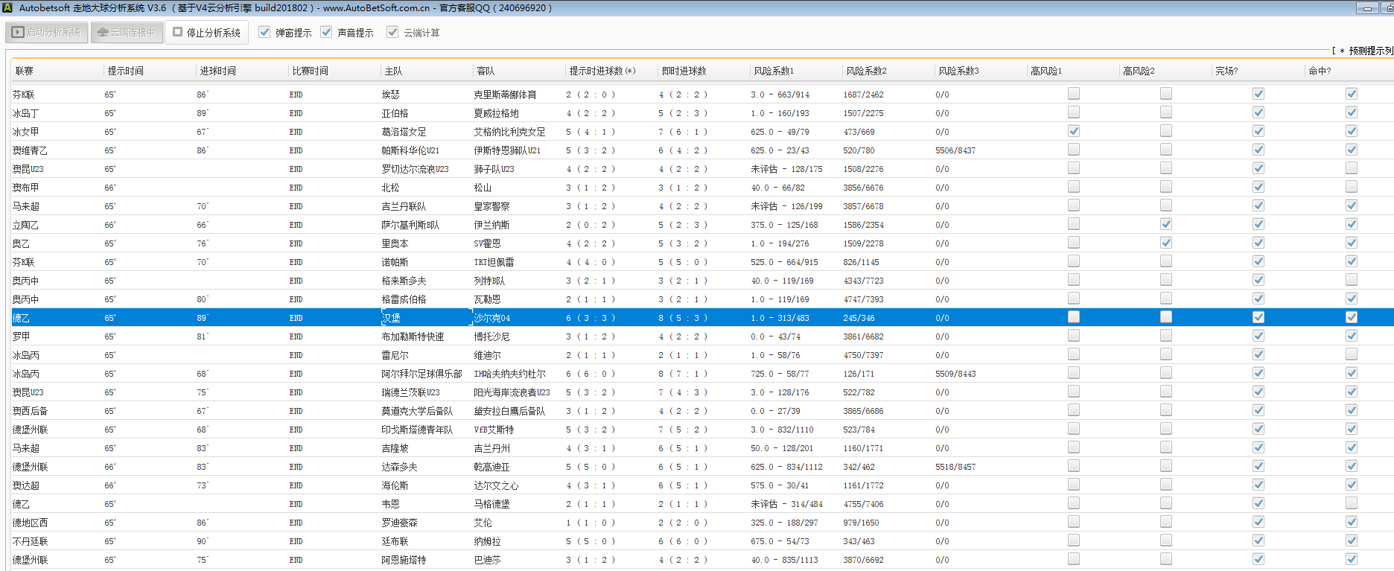This screenshot has height=571, width=1394.
Task: Select the 克里斯蒂娜体育 away team cell
Action: pyautogui.click(x=505, y=95)
